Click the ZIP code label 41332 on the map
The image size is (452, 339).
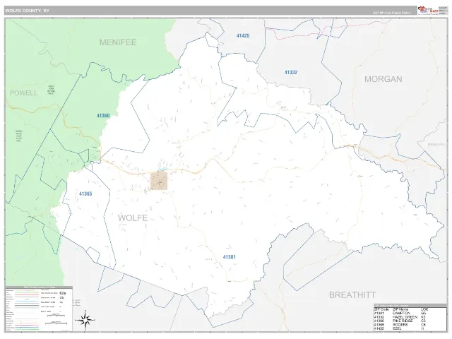[x=291, y=72]
